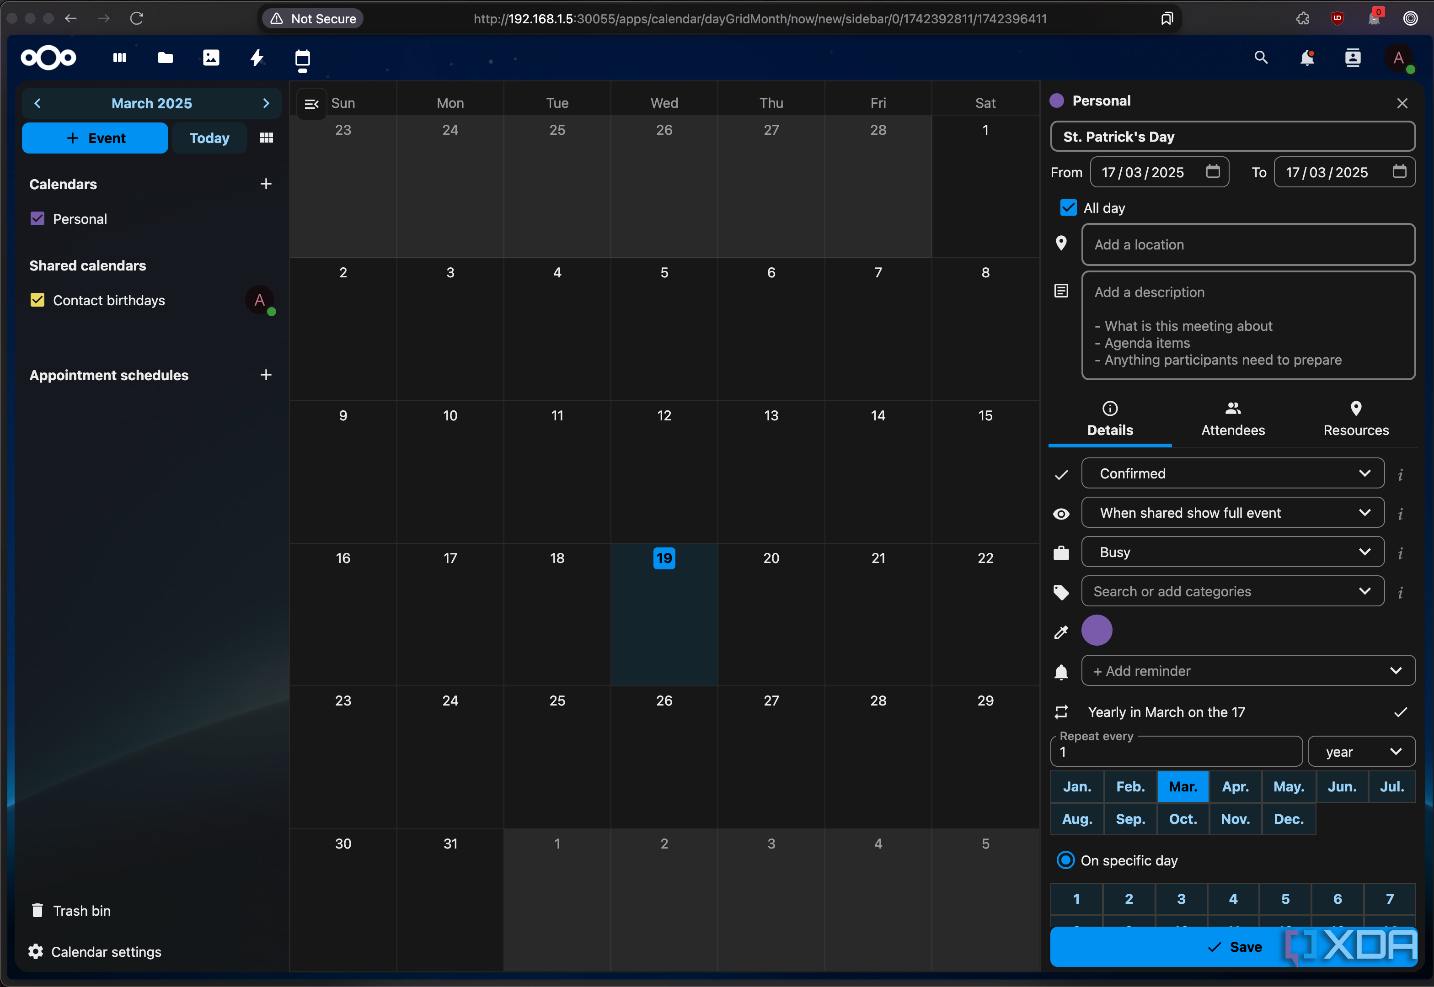
Task: Open the unified search magnifier icon
Action: (1261, 58)
